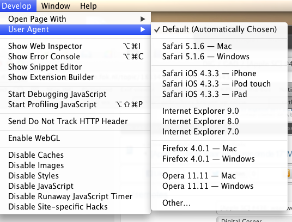Select Safari 5.1.6 — Mac user agent

point(219,46)
